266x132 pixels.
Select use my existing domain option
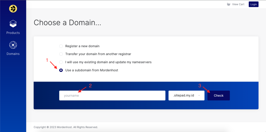[61, 62]
